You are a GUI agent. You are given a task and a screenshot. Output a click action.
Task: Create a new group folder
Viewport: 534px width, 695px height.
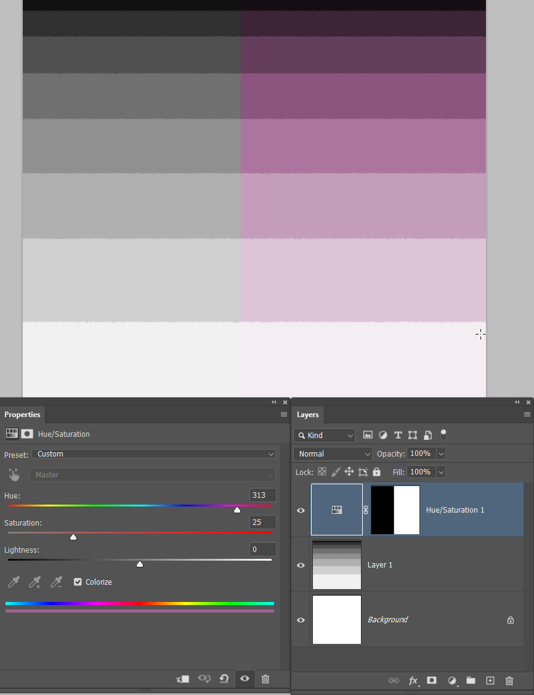pyautogui.click(x=471, y=681)
